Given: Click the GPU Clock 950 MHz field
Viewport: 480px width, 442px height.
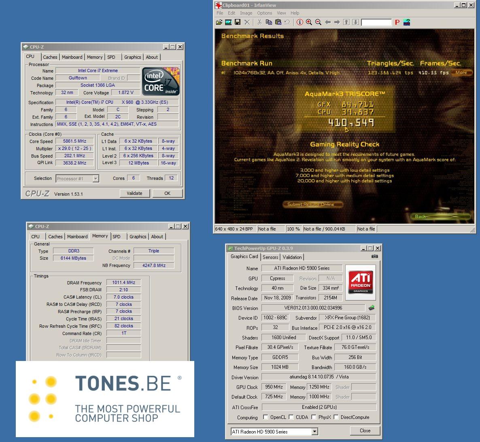Looking at the screenshot, I should [274, 387].
